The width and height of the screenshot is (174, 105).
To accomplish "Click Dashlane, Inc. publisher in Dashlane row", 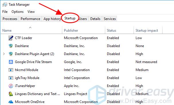I will point(74,46).
